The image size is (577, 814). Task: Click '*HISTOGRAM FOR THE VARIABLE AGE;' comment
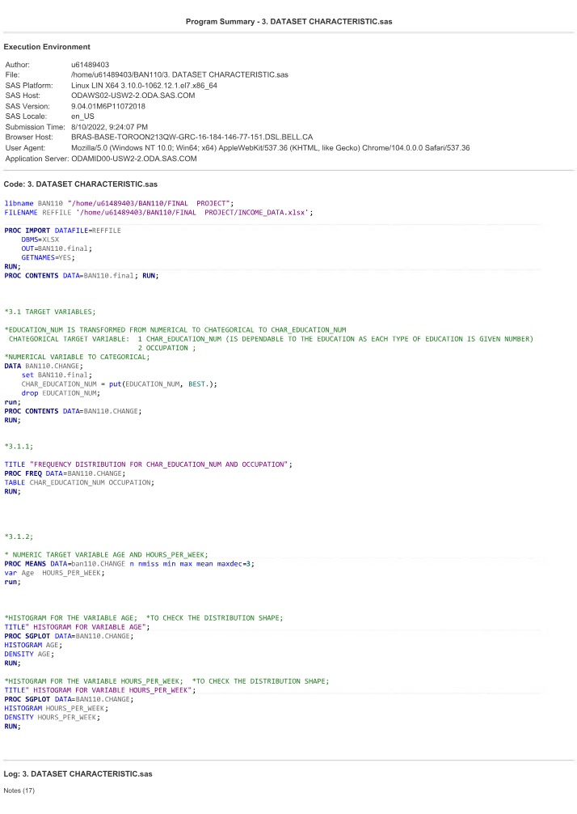[x=71, y=618]
